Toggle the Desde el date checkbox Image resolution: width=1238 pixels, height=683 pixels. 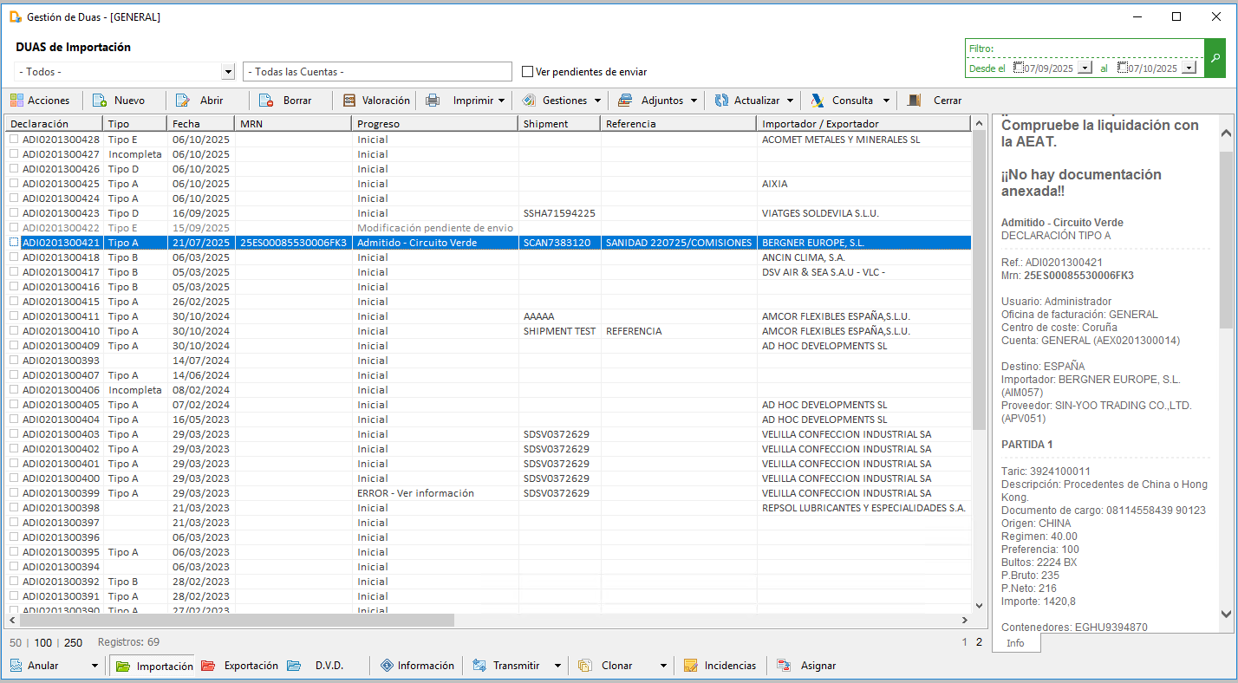[x=1019, y=68]
